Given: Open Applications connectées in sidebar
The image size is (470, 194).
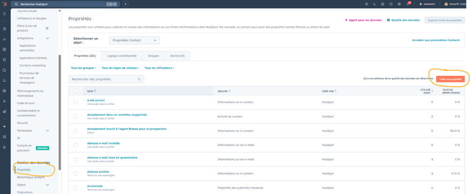Looking at the screenshot, I should tap(28, 48).
